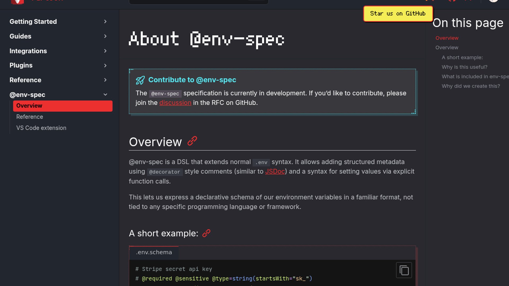This screenshot has height=286, width=509.
Task: Go to 'Why did we create this?' outline entry
Action: [x=471, y=86]
